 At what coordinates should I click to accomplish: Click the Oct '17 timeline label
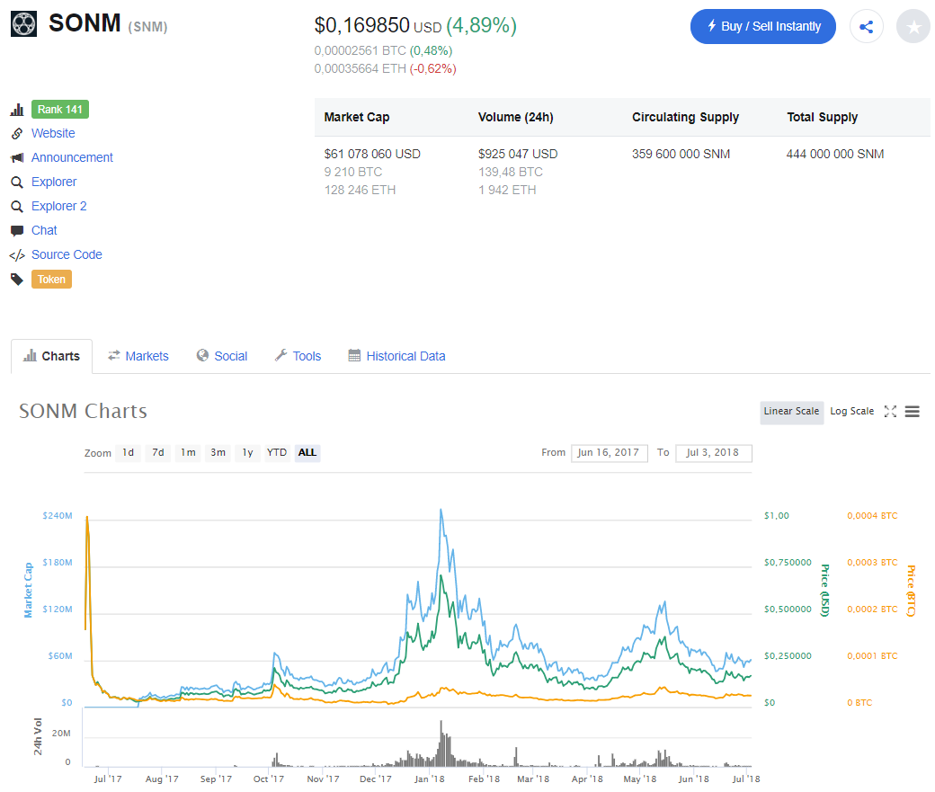[x=268, y=779]
